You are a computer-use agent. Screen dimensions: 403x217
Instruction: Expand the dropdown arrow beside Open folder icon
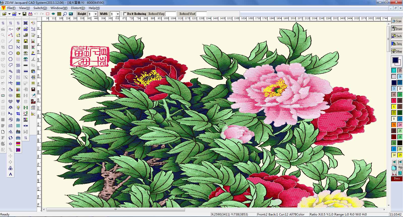point(9,14)
